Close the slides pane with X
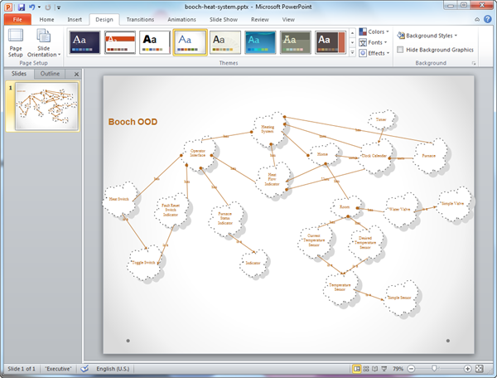 (x=76, y=75)
